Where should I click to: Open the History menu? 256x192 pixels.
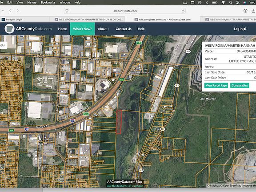tap(32, 3)
